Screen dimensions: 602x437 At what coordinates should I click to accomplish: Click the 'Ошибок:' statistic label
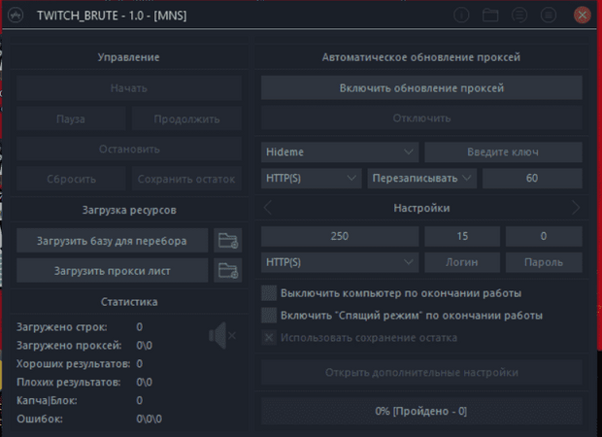(x=40, y=419)
